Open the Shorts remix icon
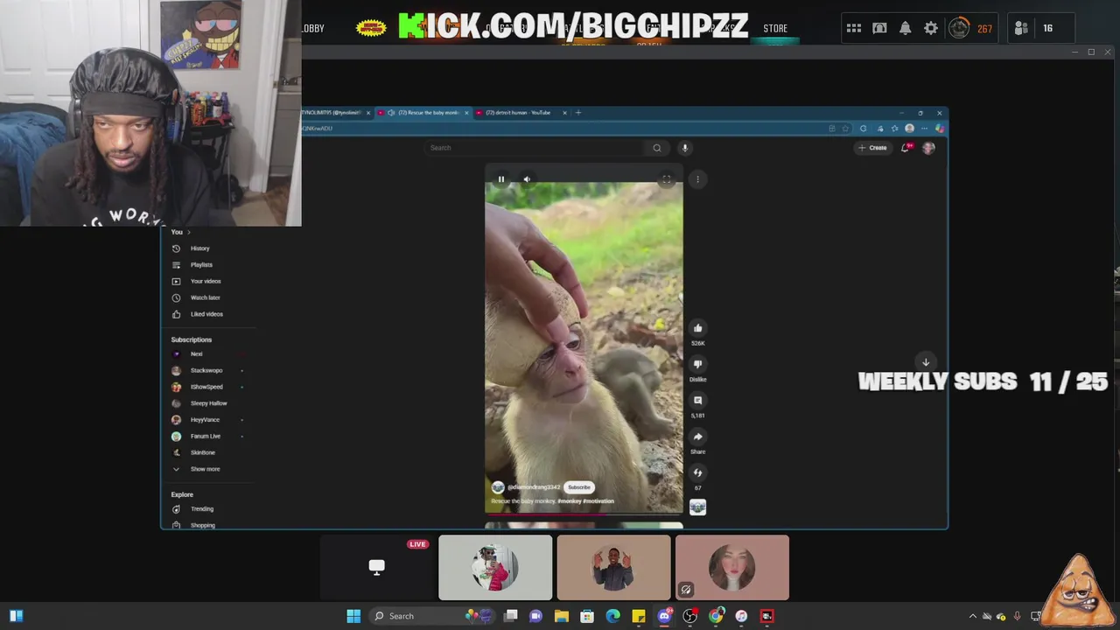The height and width of the screenshot is (630, 1120). click(697, 472)
